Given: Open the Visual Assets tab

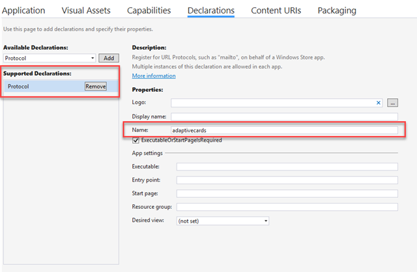Looking at the screenshot, I should (86, 10).
